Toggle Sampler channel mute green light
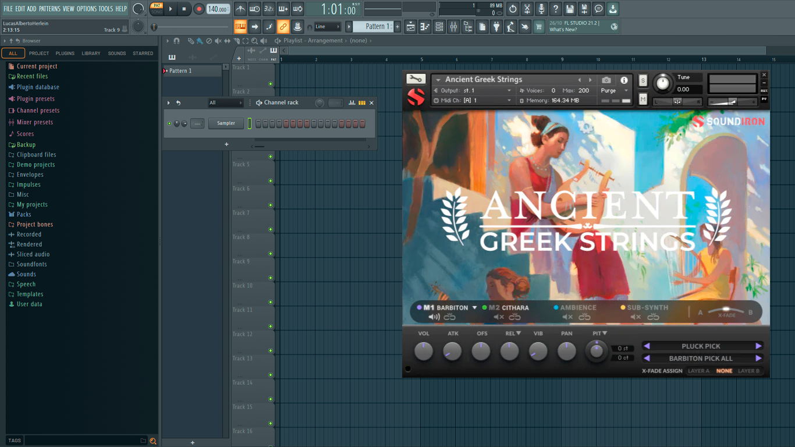This screenshot has width=795, height=447. coord(169,123)
